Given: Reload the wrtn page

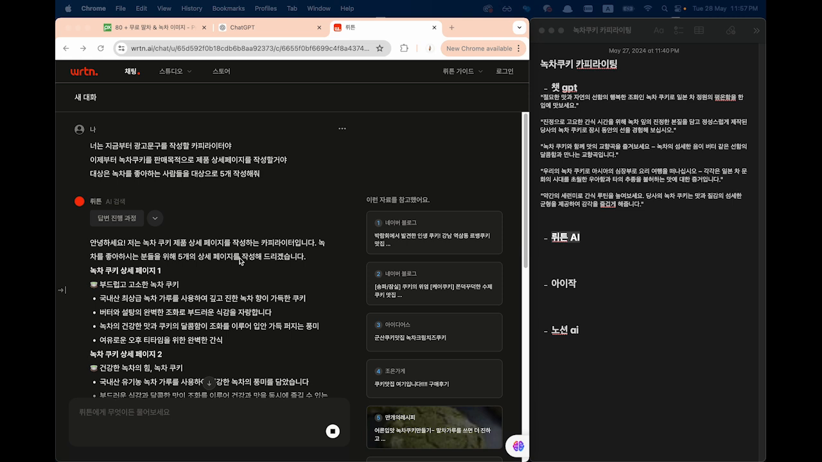Looking at the screenshot, I should [x=101, y=48].
